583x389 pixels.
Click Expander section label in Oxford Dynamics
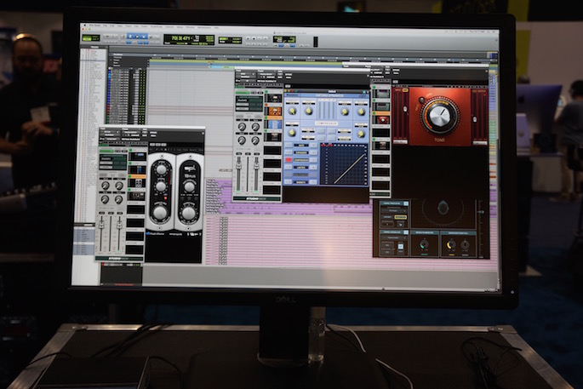301,152
